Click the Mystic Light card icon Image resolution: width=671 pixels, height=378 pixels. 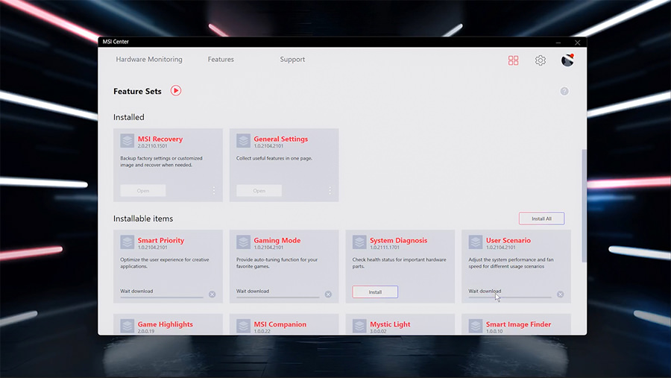[359, 326]
